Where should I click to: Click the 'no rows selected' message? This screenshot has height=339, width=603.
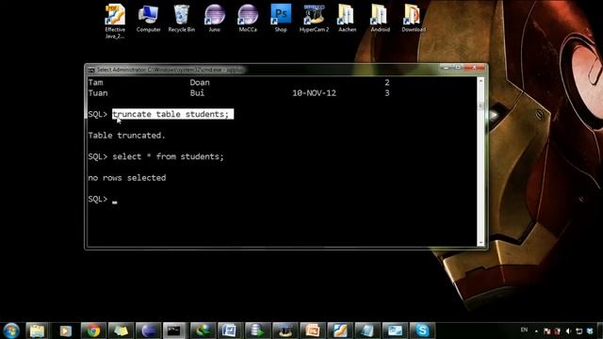click(127, 178)
